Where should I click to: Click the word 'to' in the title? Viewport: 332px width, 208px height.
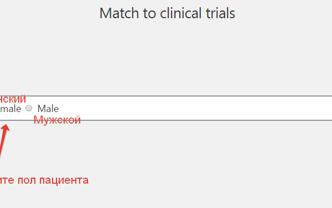coord(149,13)
